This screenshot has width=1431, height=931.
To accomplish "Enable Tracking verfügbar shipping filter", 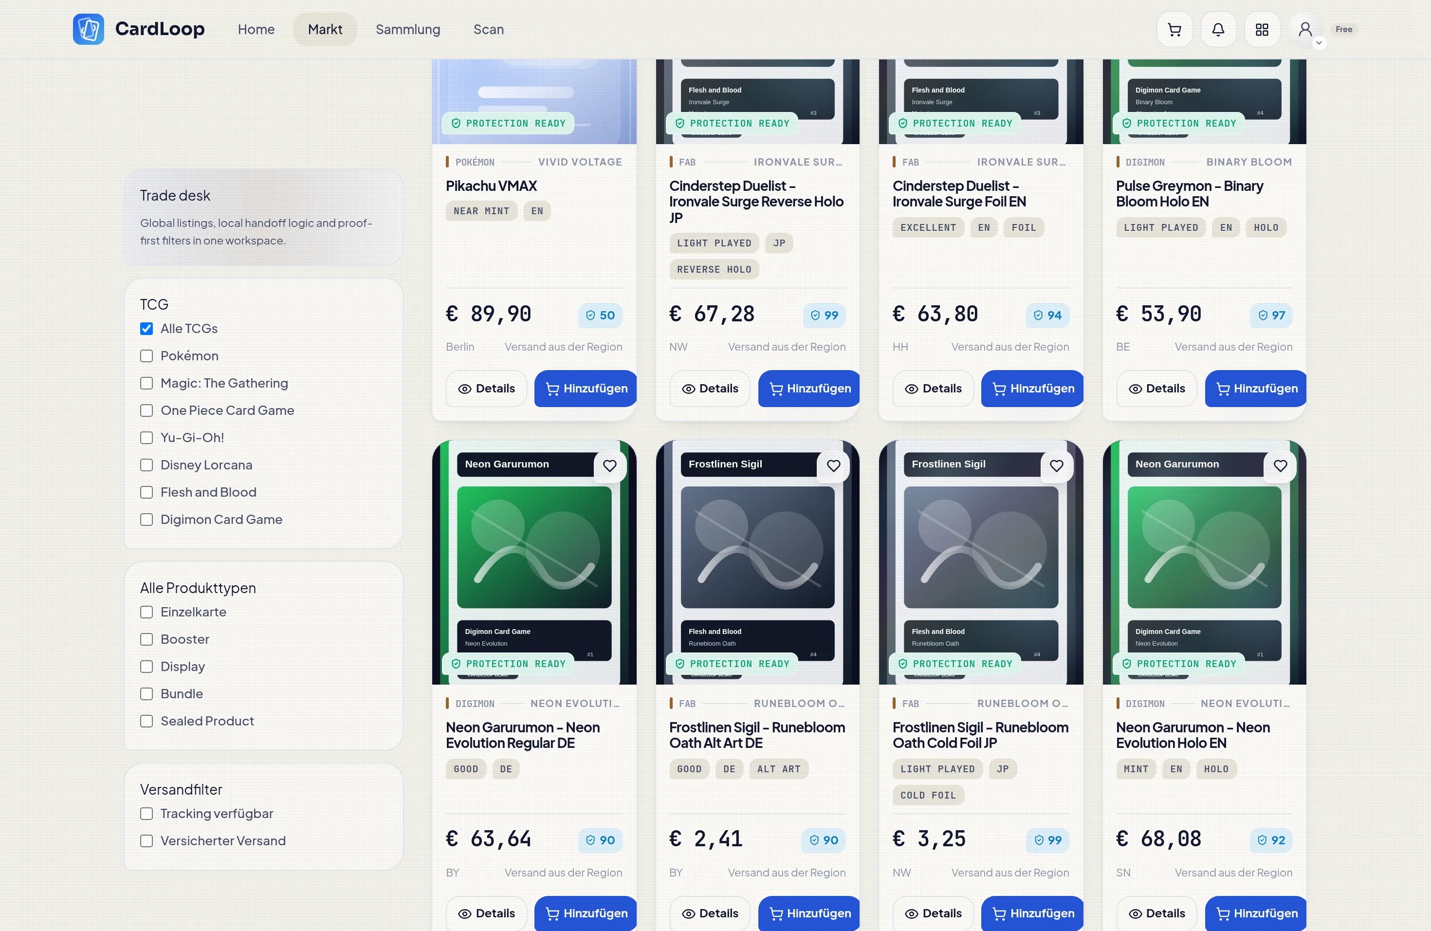I will tap(146, 814).
